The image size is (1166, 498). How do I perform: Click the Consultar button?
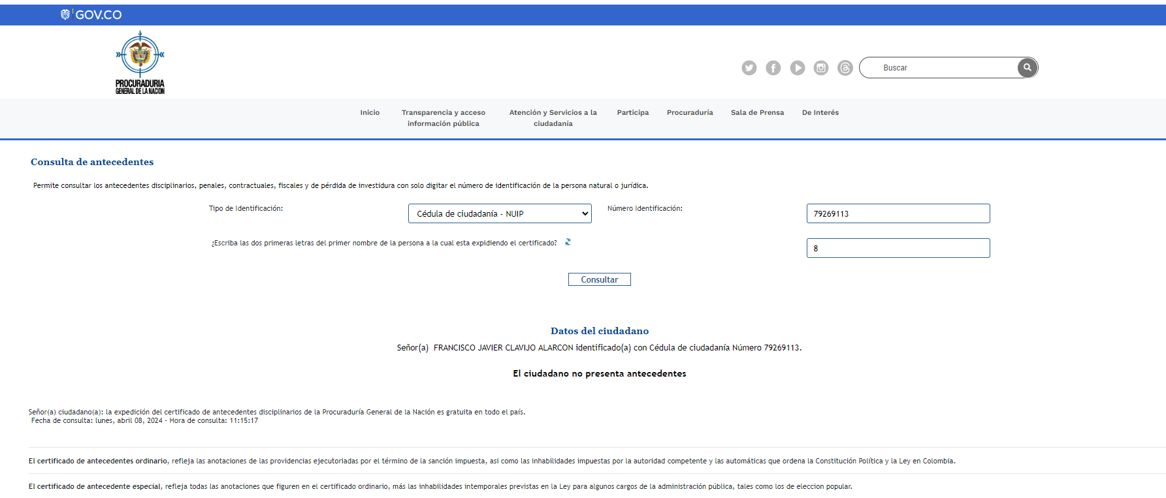599,279
